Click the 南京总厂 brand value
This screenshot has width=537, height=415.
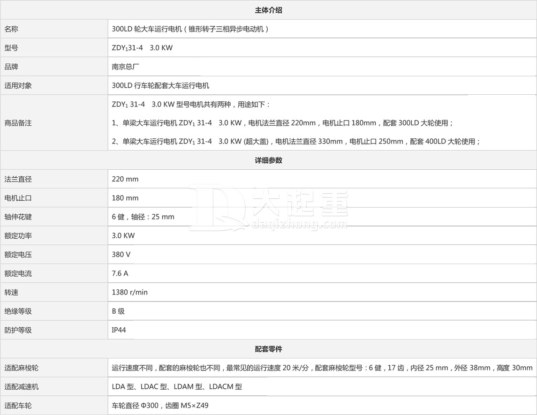pos(125,67)
